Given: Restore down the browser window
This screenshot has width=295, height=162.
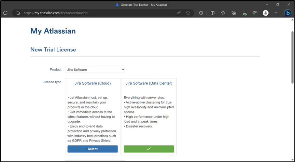Looking at the screenshot, I should [278, 5].
